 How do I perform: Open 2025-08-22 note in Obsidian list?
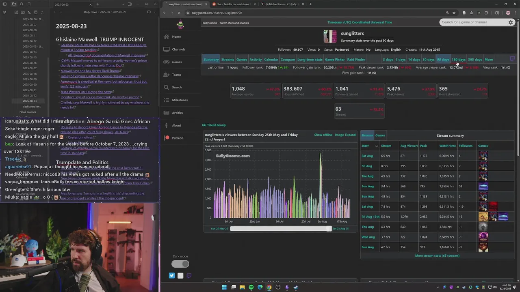[x=30, y=95]
